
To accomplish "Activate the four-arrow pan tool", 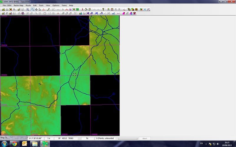I will click(36, 9).
